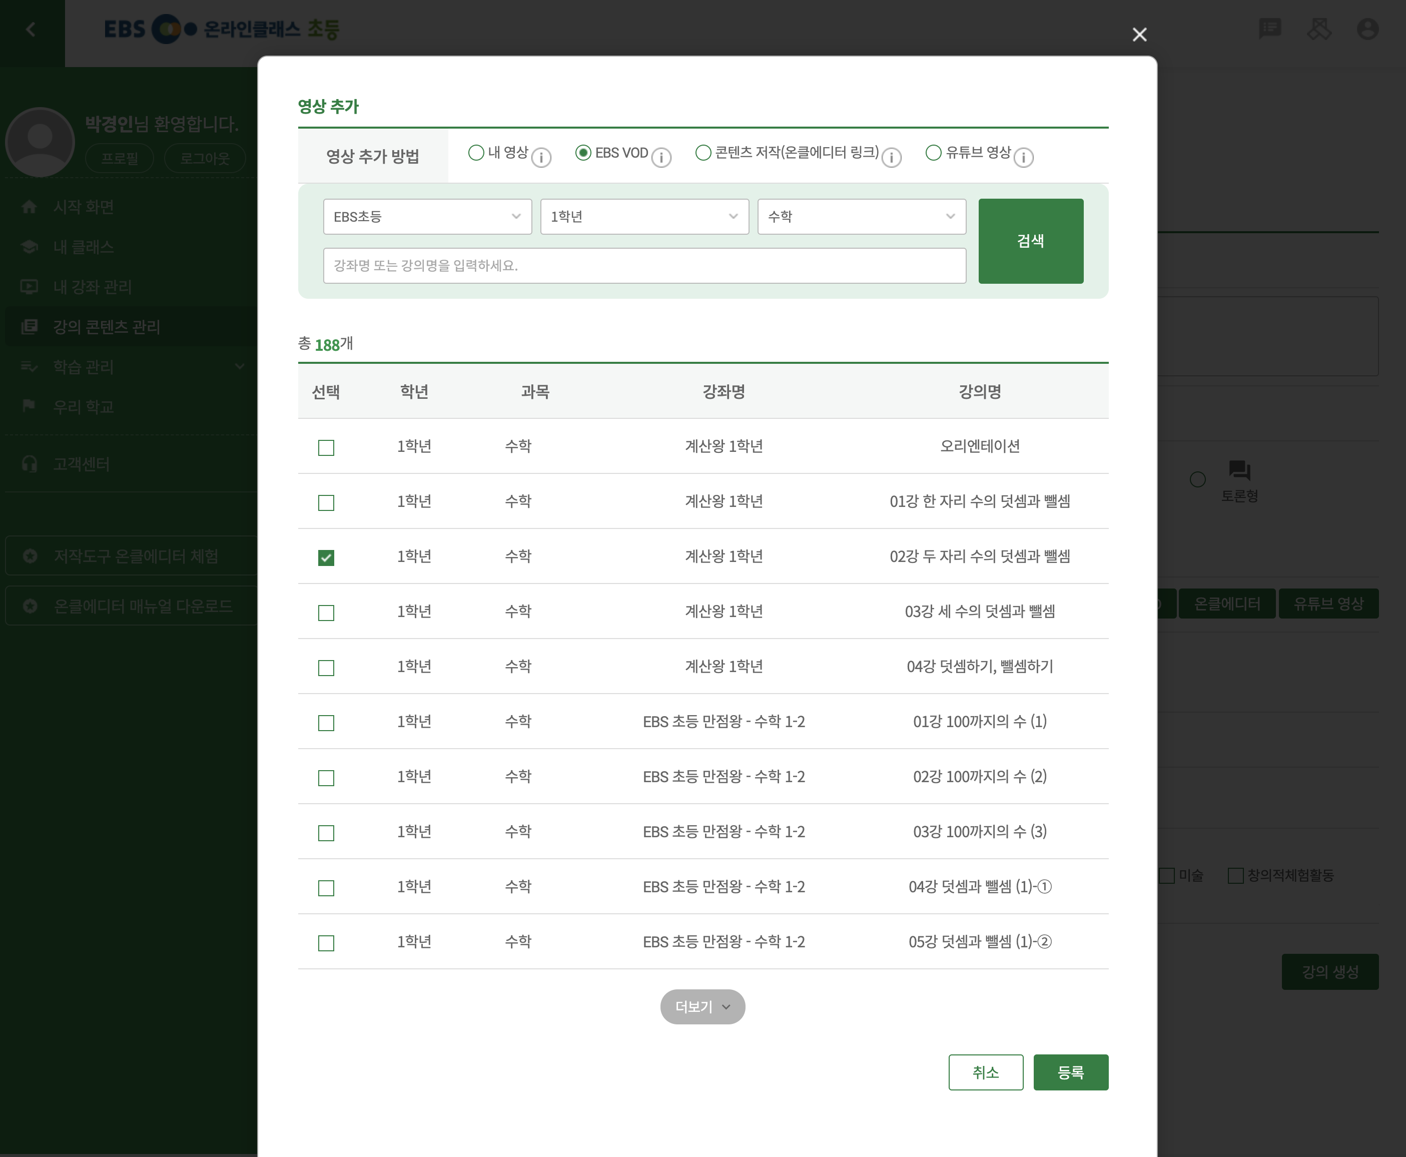This screenshot has height=1157, width=1406.
Task: Open the 수학 subject dropdown
Action: (x=861, y=217)
